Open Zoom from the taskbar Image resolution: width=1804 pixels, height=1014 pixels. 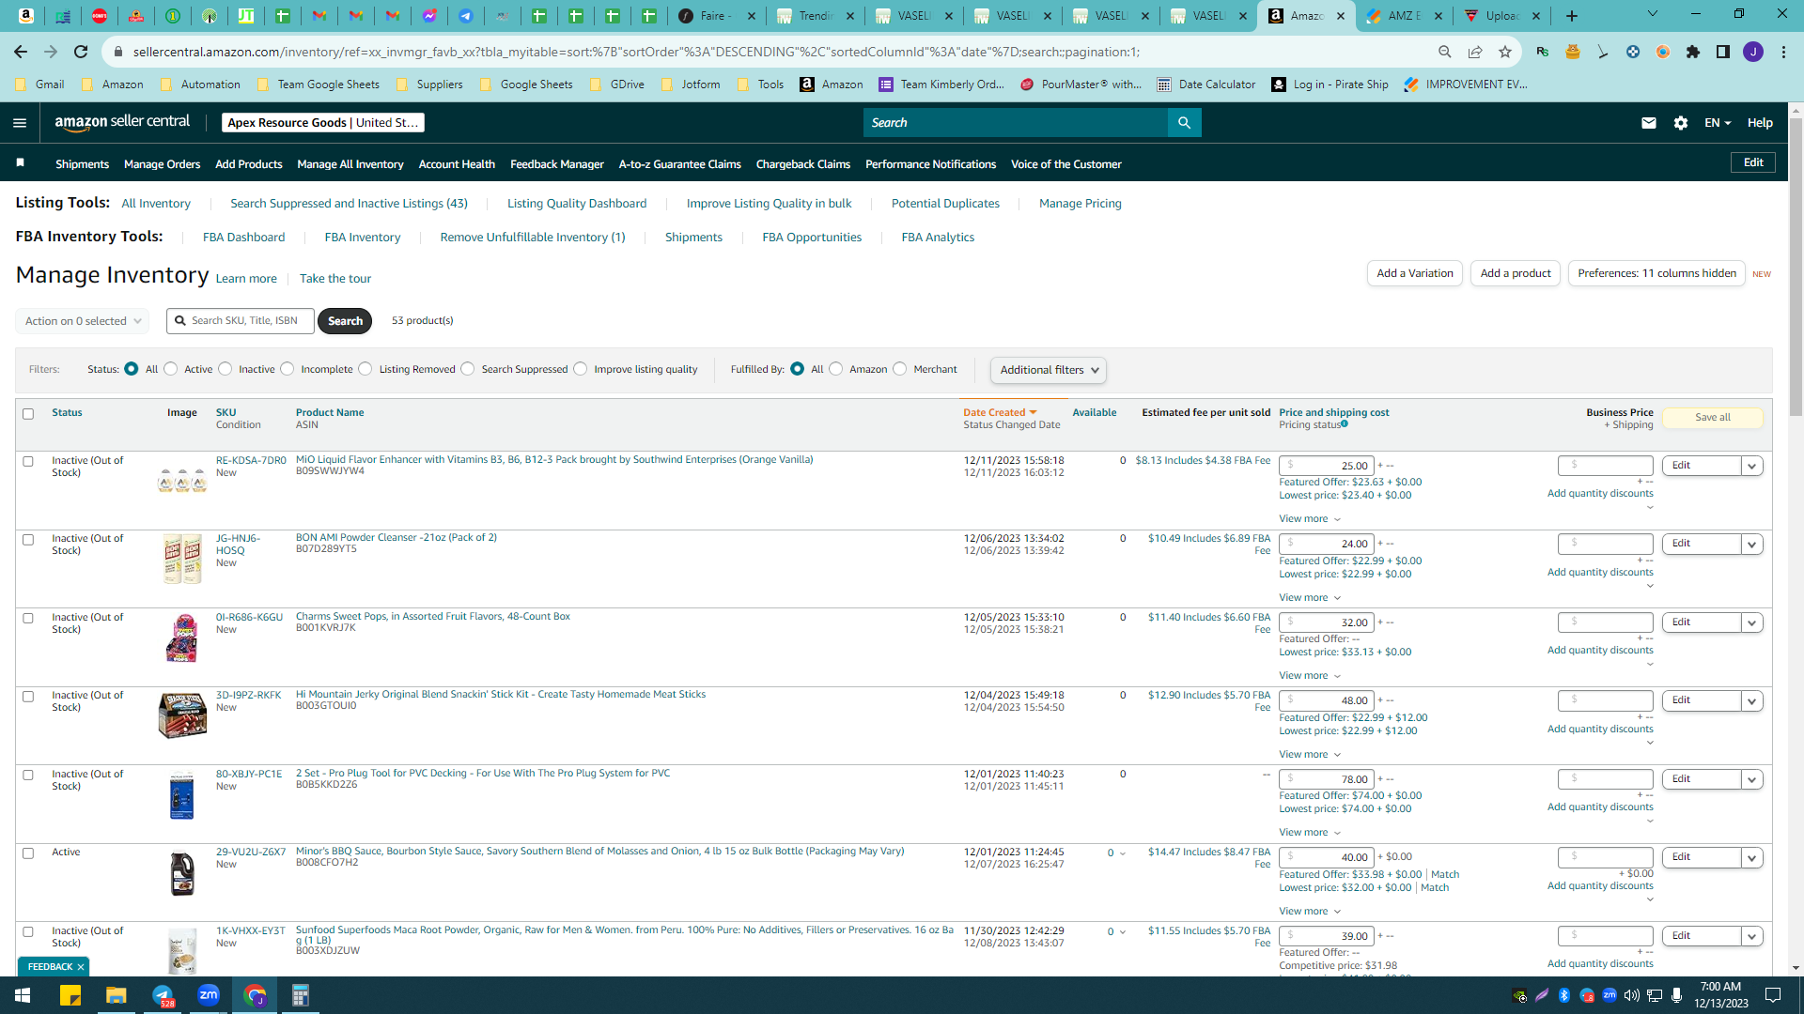209,995
